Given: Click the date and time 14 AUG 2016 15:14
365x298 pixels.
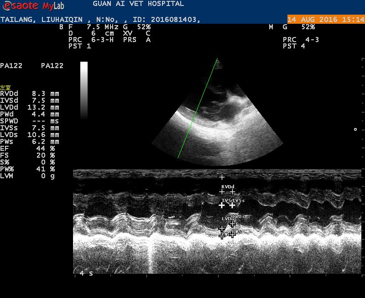Looking at the screenshot, I should coord(326,19).
